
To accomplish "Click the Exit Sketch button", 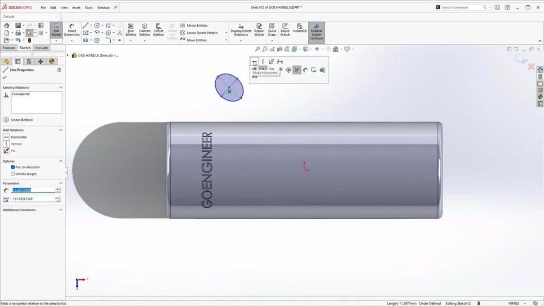I will pos(56,30).
